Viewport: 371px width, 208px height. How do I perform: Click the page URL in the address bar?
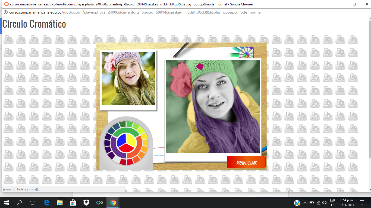135,12
